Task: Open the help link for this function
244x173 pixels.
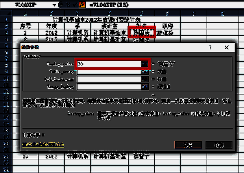Action: (x=43, y=145)
